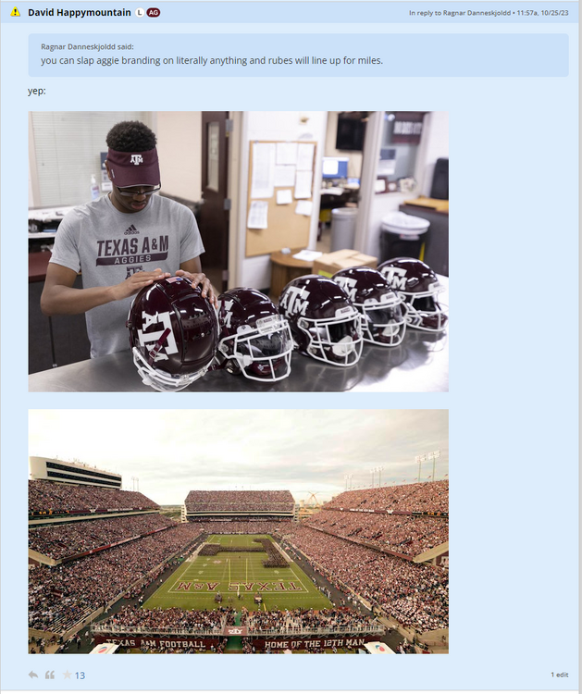Open the Texas A&M helmets photo
Screen dimensions: 582x694
coord(238,251)
